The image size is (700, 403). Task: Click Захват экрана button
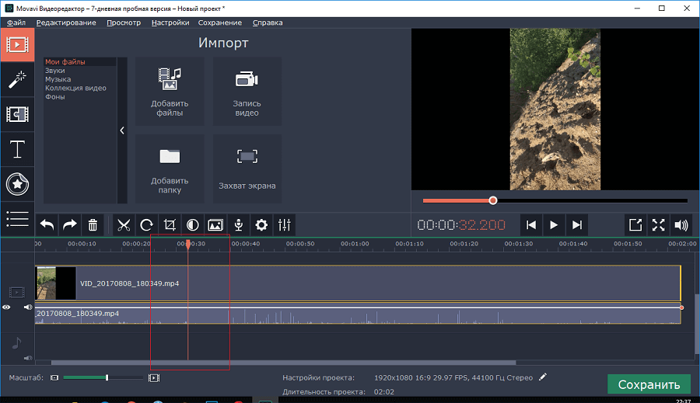(247, 169)
